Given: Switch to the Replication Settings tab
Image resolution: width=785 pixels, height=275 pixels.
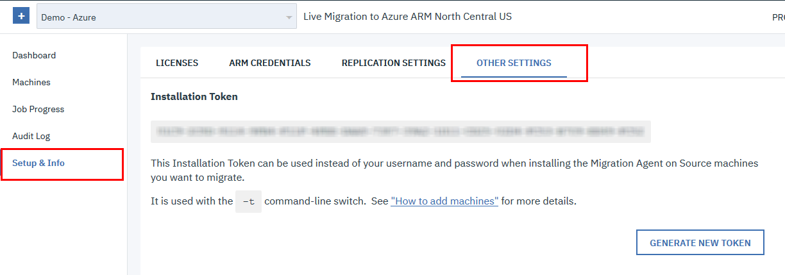Looking at the screenshot, I should (x=394, y=63).
